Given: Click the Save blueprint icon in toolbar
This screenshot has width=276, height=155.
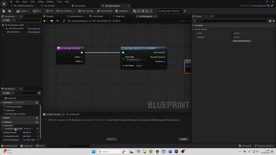Looking at the screenshot, I should [x=4, y=11].
